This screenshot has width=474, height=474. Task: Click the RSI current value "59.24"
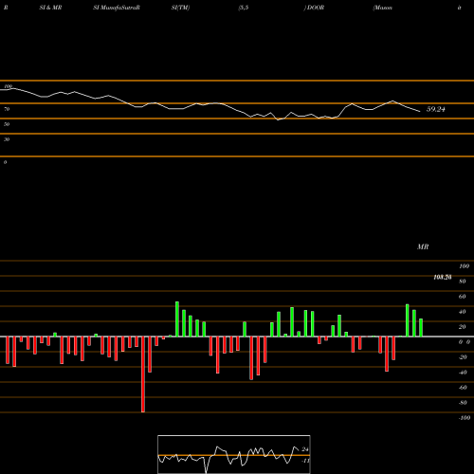[436, 109]
